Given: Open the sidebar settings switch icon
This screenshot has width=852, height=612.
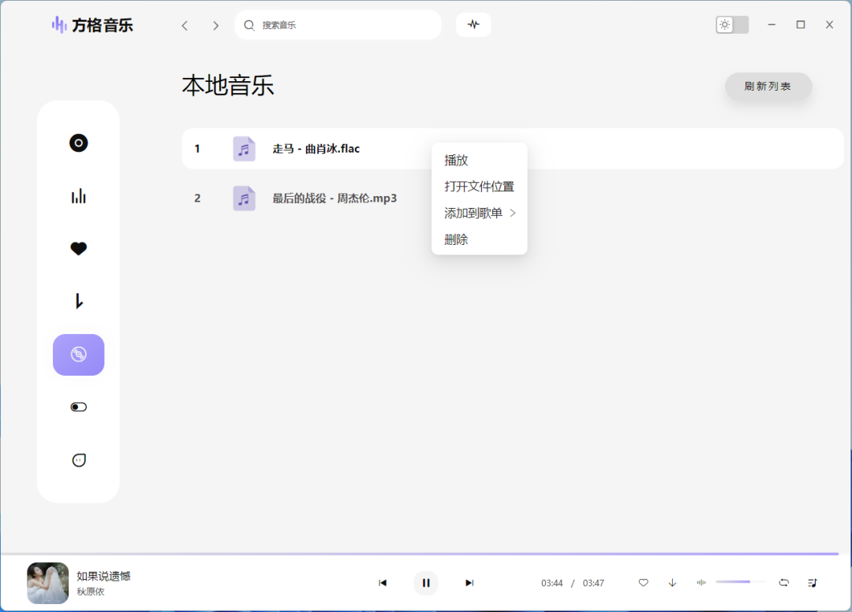Looking at the screenshot, I should 78,407.
